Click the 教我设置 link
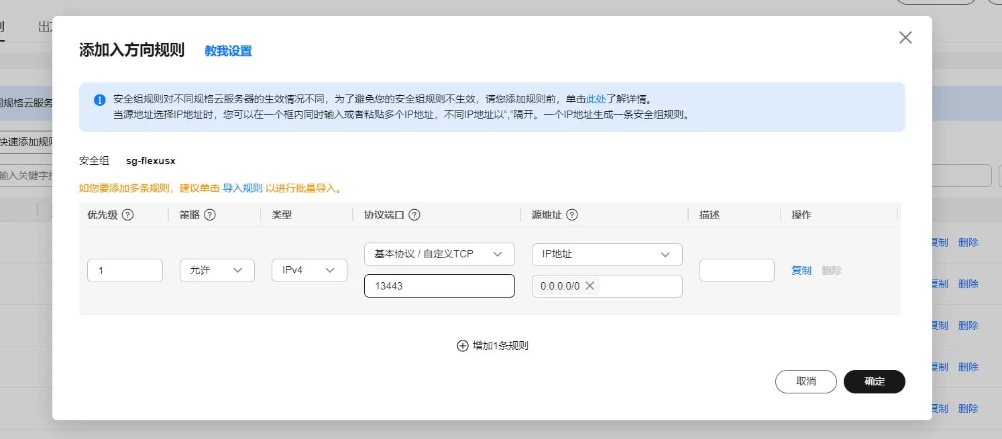The width and height of the screenshot is (1002, 439). (228, 51)
